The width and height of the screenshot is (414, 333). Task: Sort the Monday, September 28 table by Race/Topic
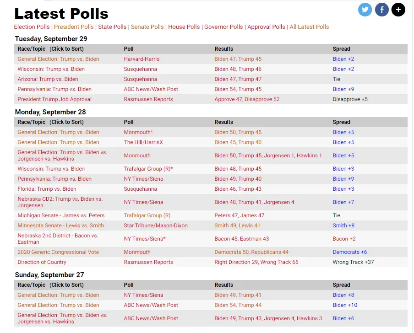(50, 122)
